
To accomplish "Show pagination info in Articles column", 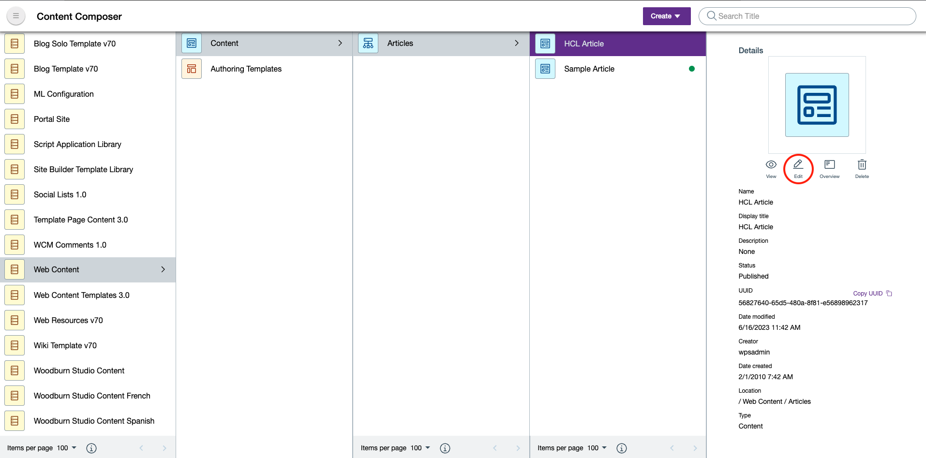I will pyautogui.click(x=445, y=448).
